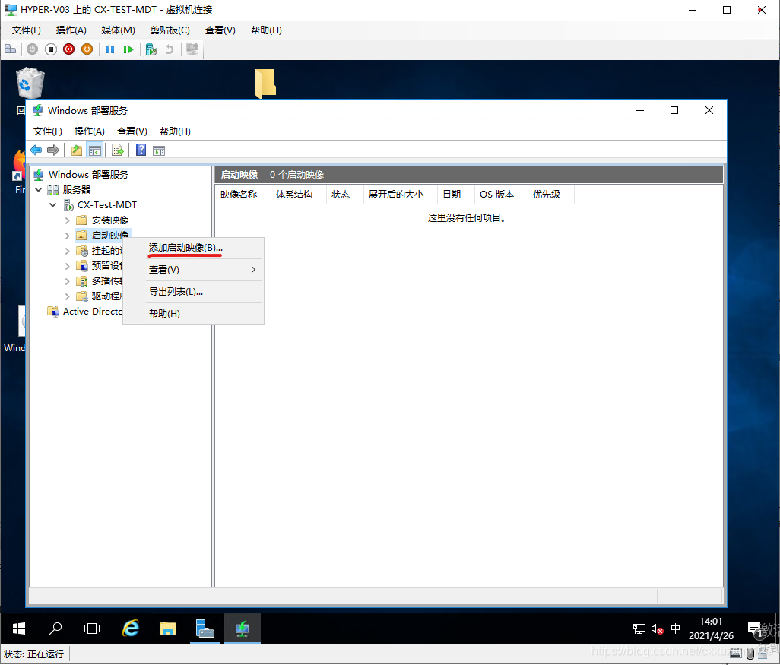780x665 pixels.
Task: Click the Turn Off VM stop icon
Action: point(51,49)
